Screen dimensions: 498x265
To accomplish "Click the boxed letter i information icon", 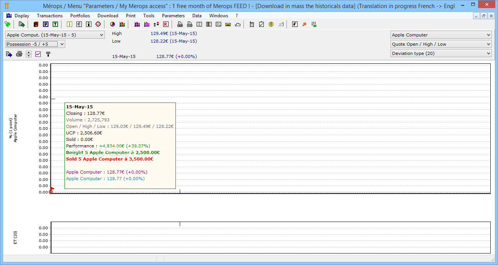I will click(69, 24).
